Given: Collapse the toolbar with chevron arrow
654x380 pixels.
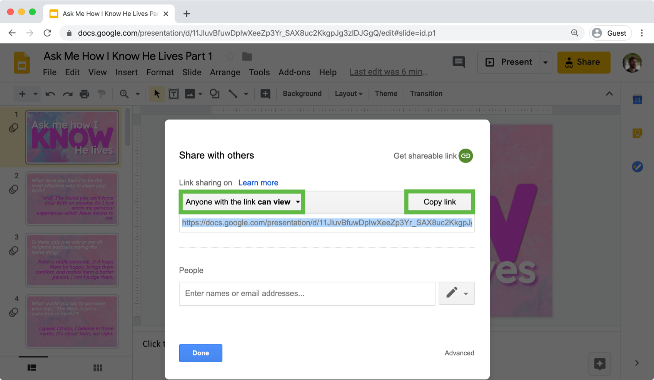Looking at the screenshot, I should (x=609, y=94).
